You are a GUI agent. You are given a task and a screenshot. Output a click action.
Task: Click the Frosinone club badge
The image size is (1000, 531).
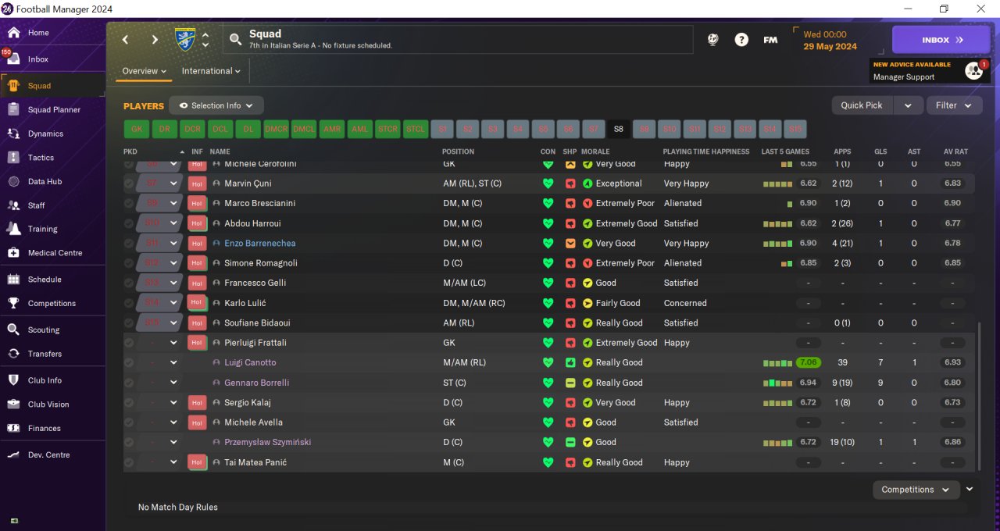coord(185,40)
